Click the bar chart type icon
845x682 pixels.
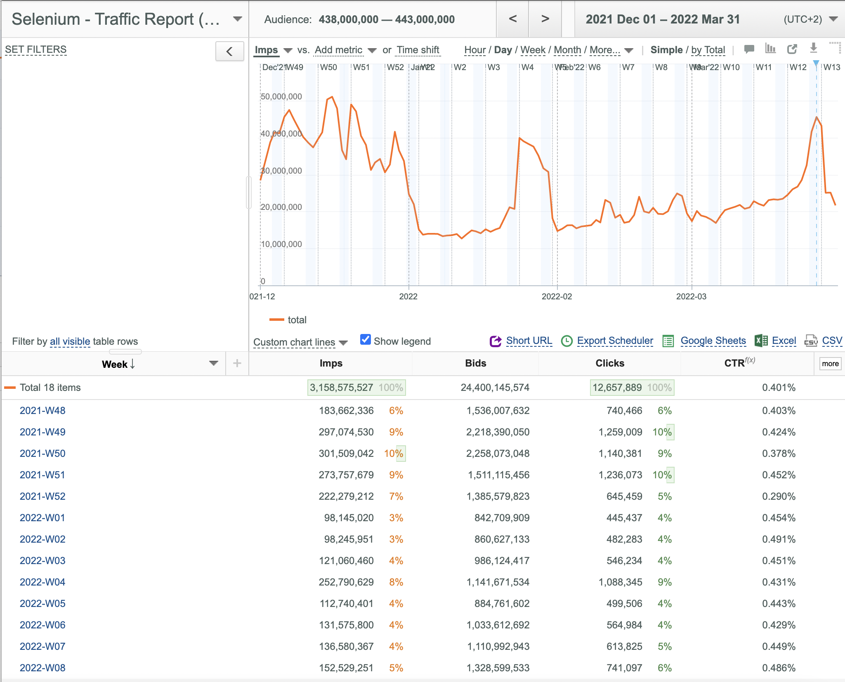pos(770,49)
